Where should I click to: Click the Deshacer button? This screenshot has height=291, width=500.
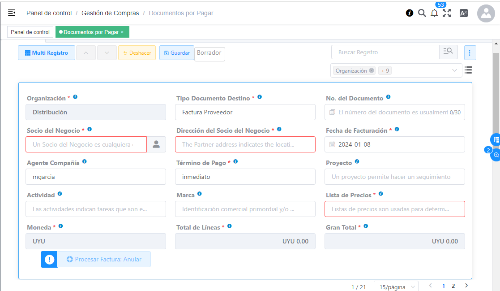coord(137,53)
